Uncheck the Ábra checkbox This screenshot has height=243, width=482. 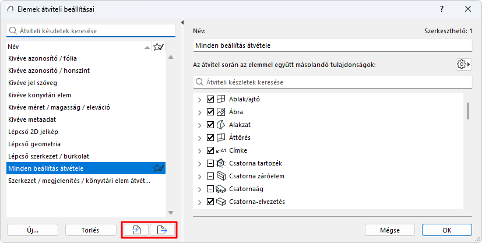[x=210, y=112]
